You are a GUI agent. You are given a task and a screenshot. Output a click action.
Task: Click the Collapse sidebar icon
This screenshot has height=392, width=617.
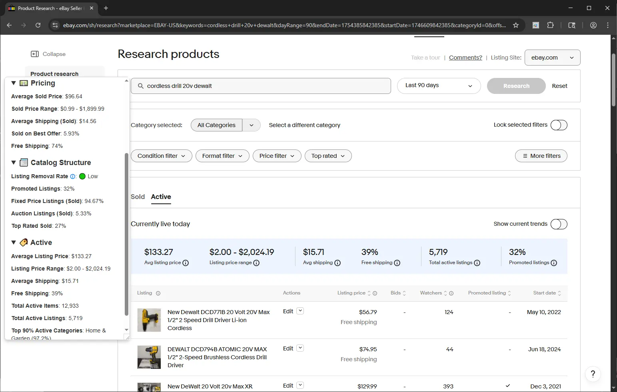35,54
